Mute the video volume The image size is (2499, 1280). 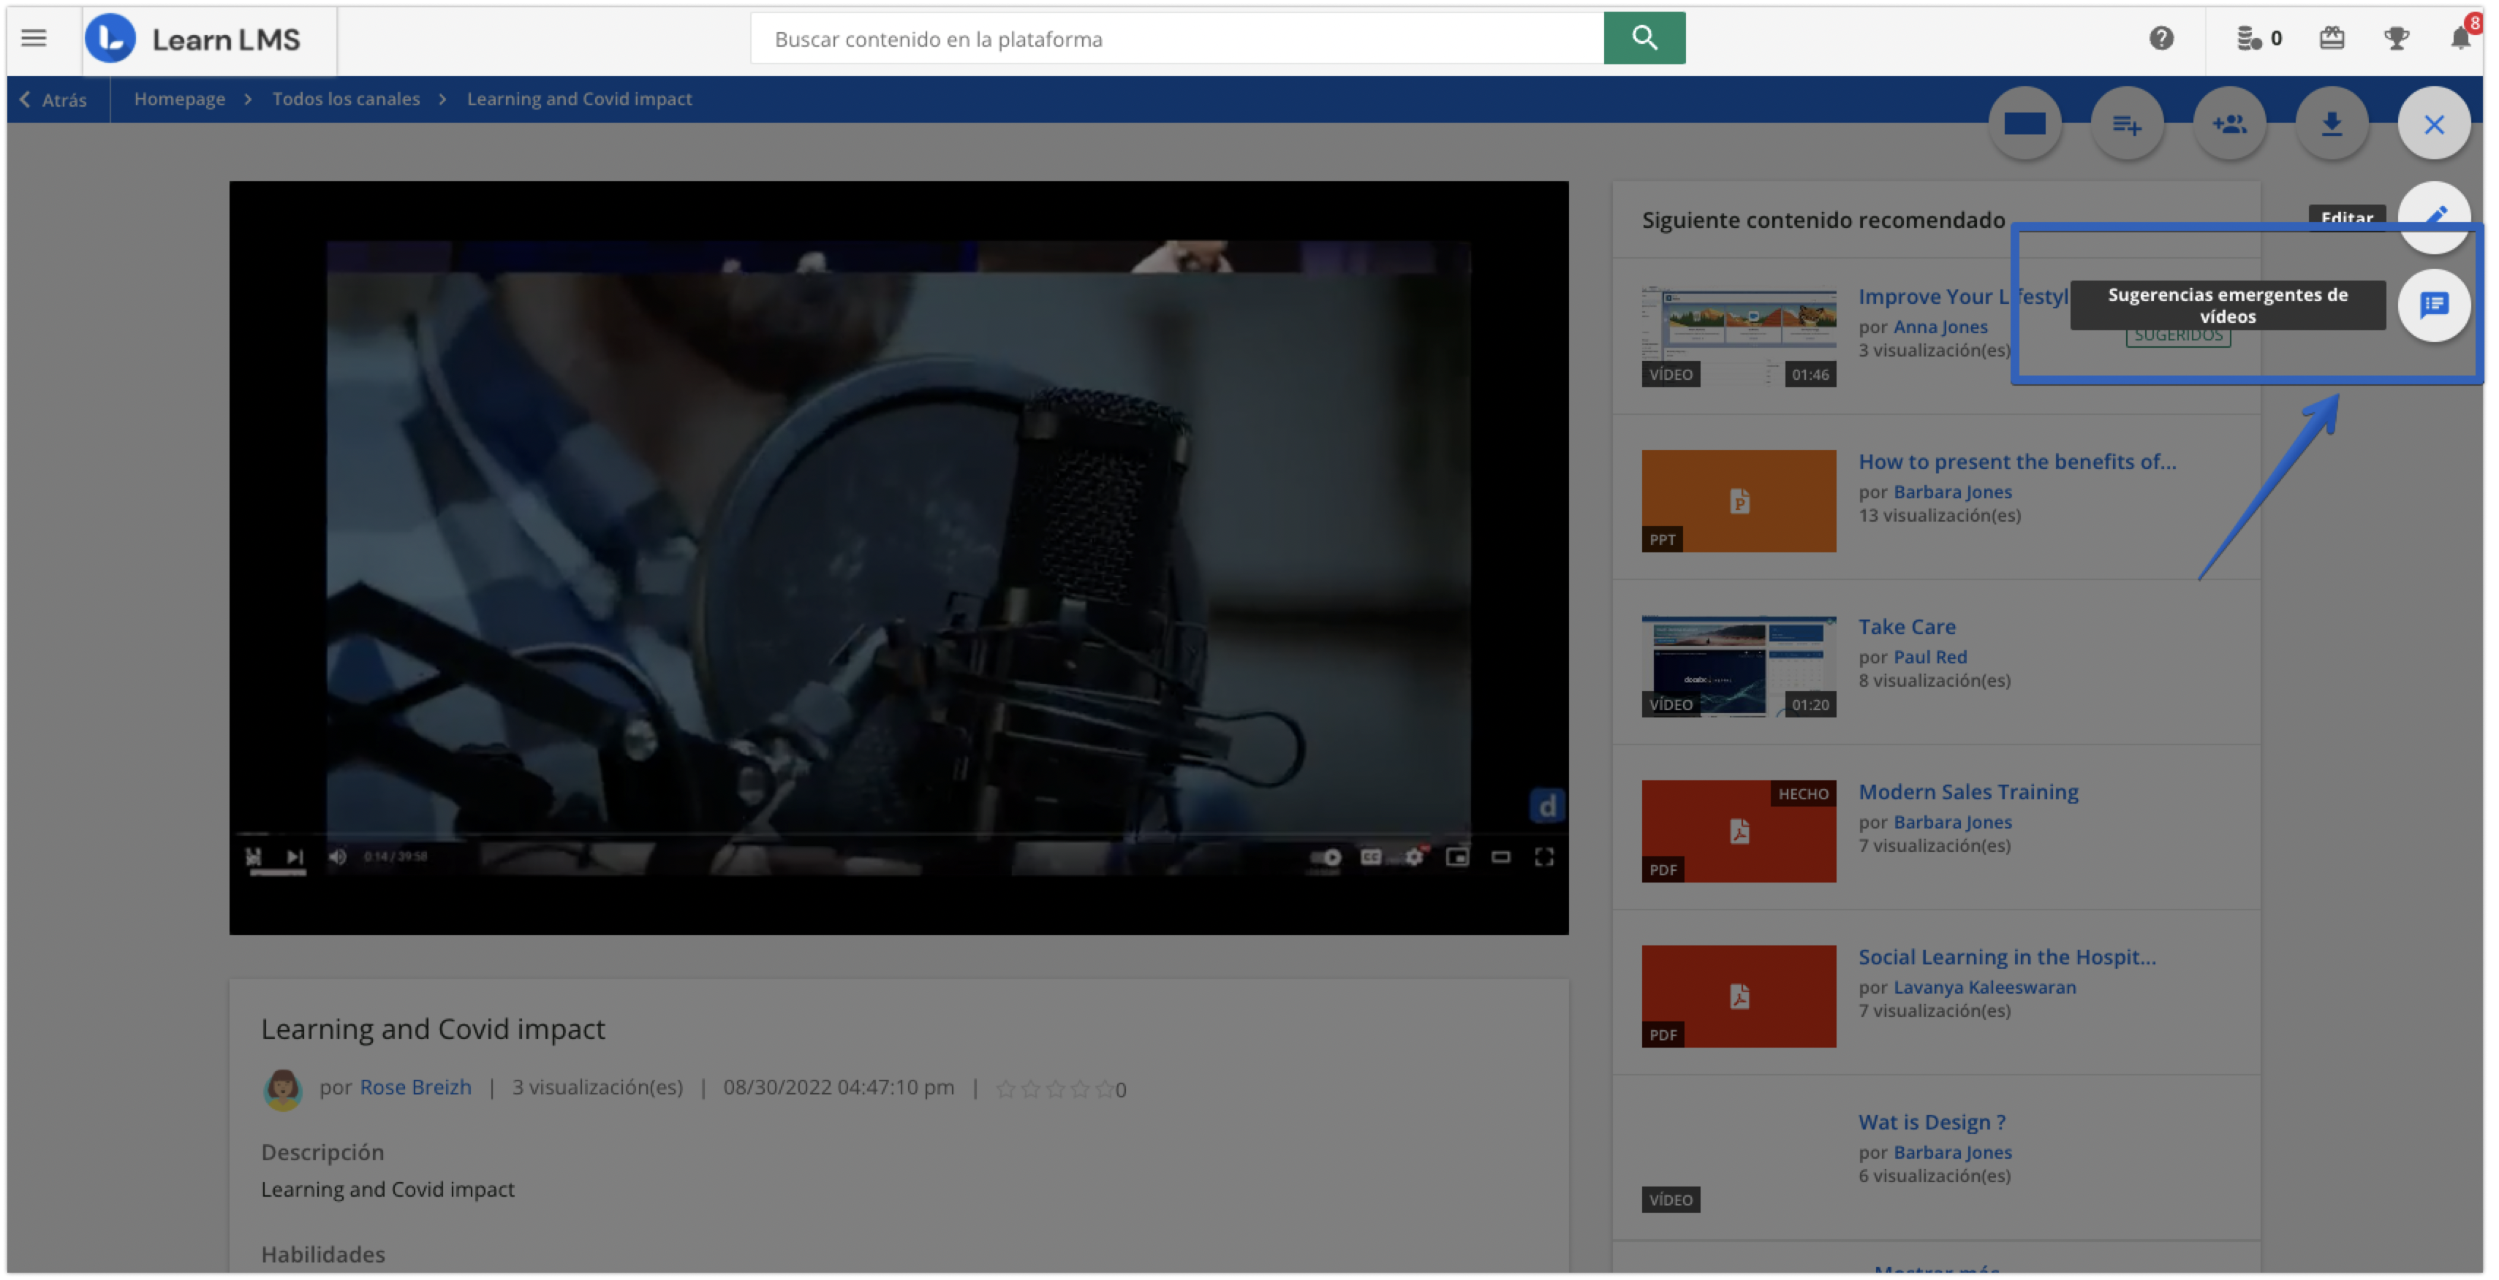(338, 856)
